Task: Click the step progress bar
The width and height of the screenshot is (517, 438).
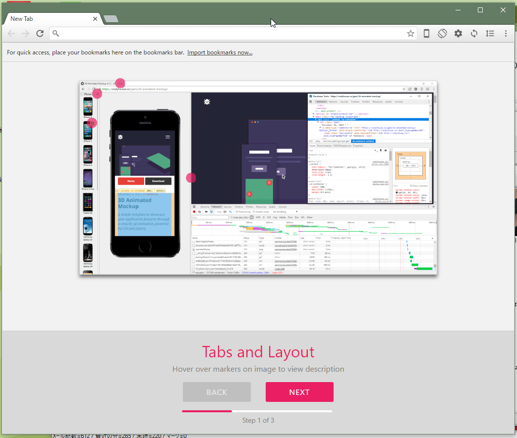Action: pyautogui.click(x=257, y=411)
